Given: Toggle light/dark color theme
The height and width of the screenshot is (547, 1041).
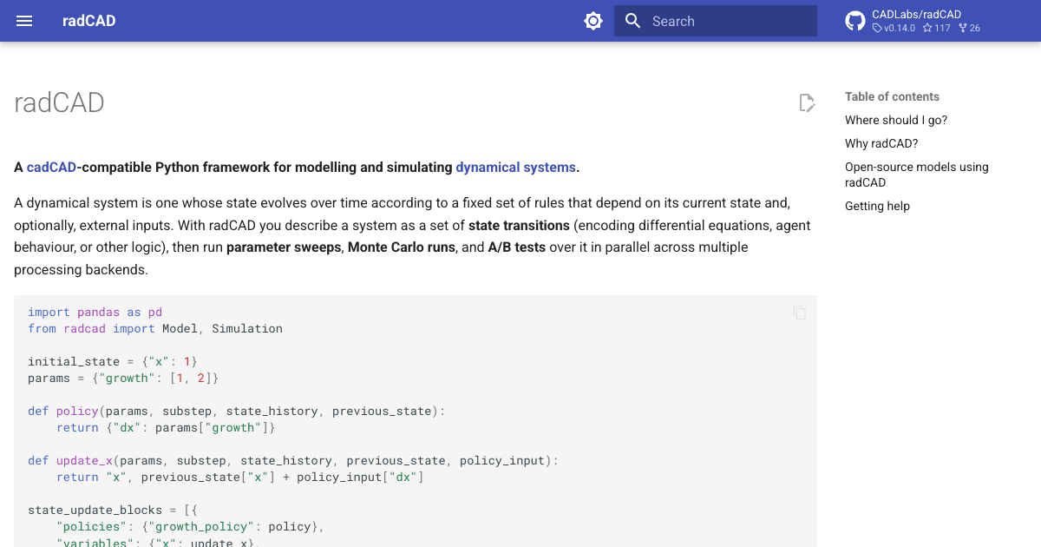Looking at the screenshot, I should (593, 21).
